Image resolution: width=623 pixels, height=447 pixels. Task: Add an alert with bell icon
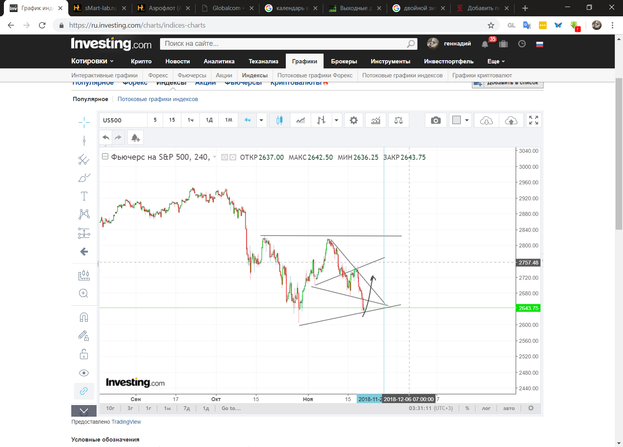click(x=136, y=138)
